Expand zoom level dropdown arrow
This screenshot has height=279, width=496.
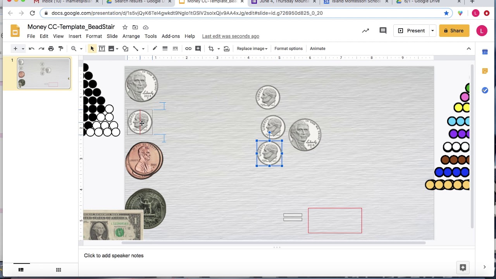tap(81, 48)
